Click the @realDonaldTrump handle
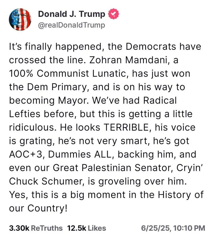 pos(72,25)
